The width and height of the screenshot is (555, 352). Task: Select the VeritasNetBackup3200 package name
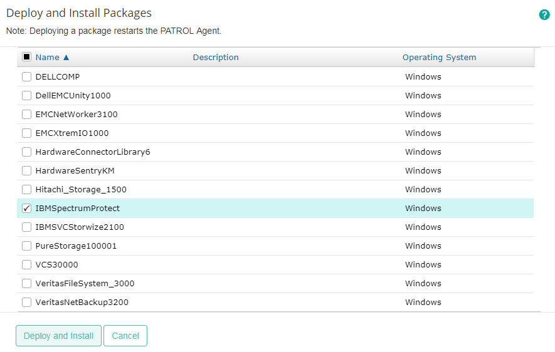(x=82, y=302)
